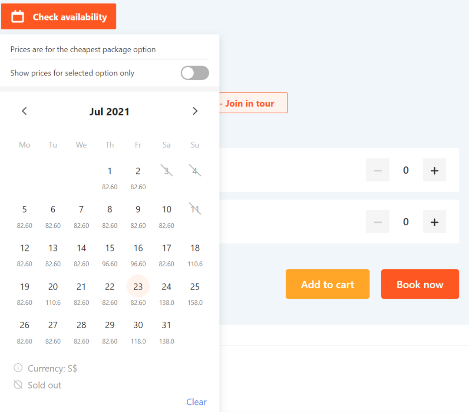Click the 'Sold out' legend text
This screenshot has height=412, width=469.
click(44, 385)
